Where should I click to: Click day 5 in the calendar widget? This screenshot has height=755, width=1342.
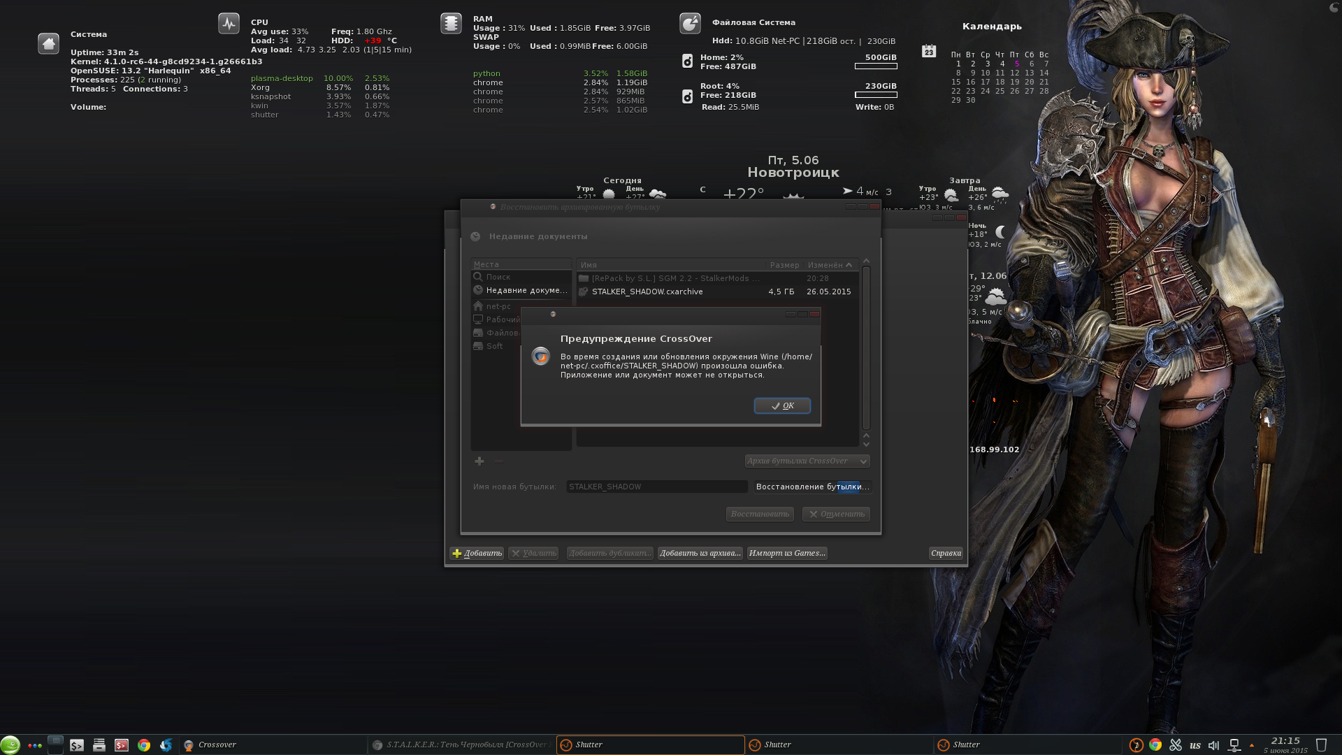pyautogui.click(x=1017, y=64)
